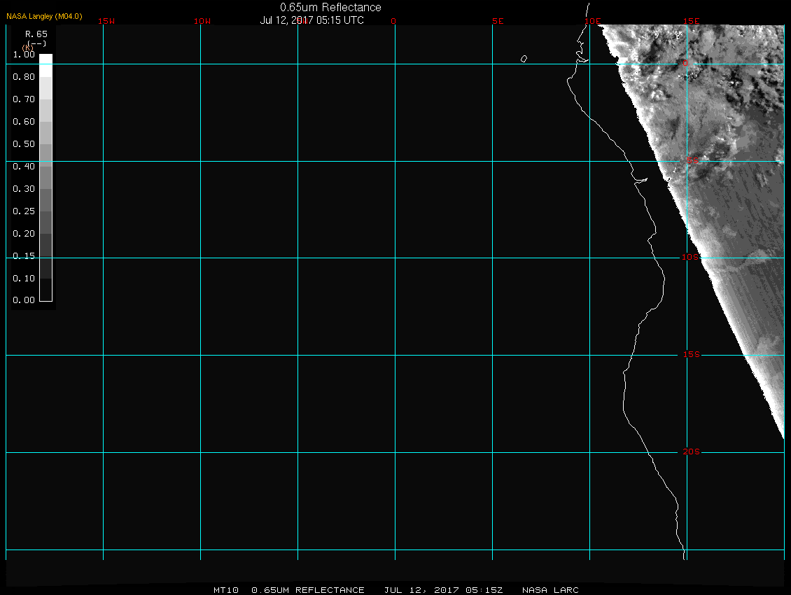The width and height of the screenshot is (791, 595).
Task: Click the MT10 text in the footer
Action: tap(226, 590)
